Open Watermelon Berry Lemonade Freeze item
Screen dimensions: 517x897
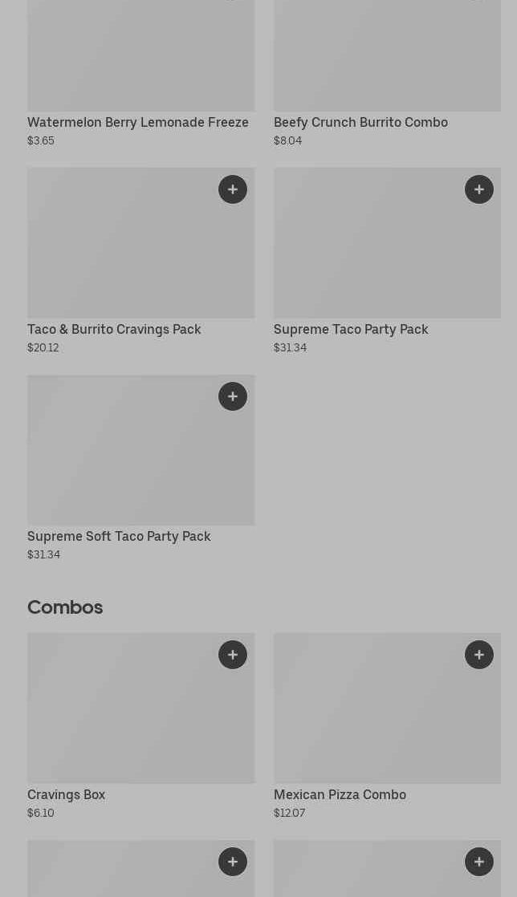137,122
